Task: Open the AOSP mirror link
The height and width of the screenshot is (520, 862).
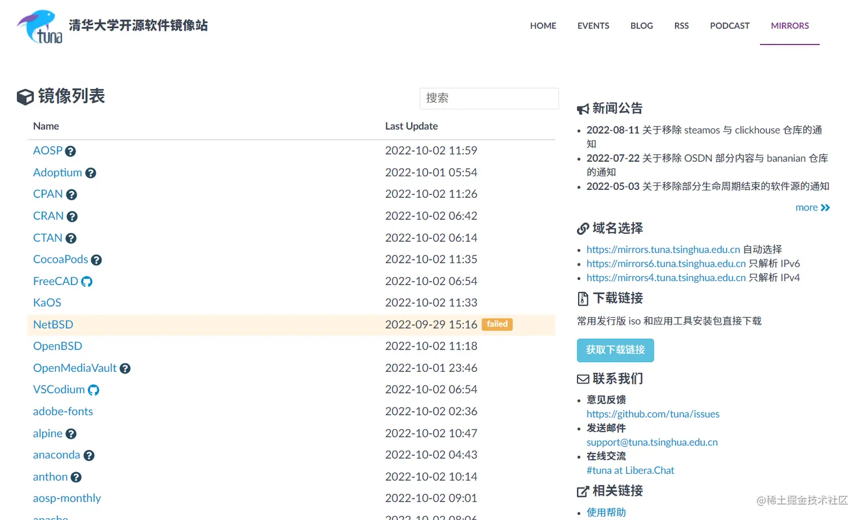Action: [x=47, y=151]
